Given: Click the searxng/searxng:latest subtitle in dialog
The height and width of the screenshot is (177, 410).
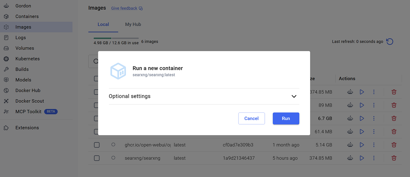Looking at the screenshot, I should [x=154, y=75].
